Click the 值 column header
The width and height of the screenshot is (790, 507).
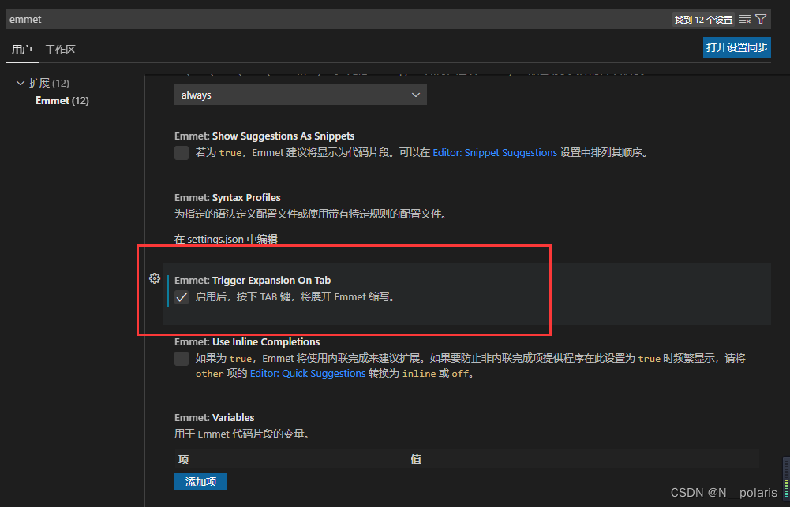[x=416, y=459]
